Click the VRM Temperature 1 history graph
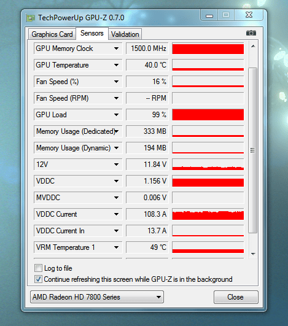This screenshot has height=326, width=288. pyautogui.click(x=208, y=247)
